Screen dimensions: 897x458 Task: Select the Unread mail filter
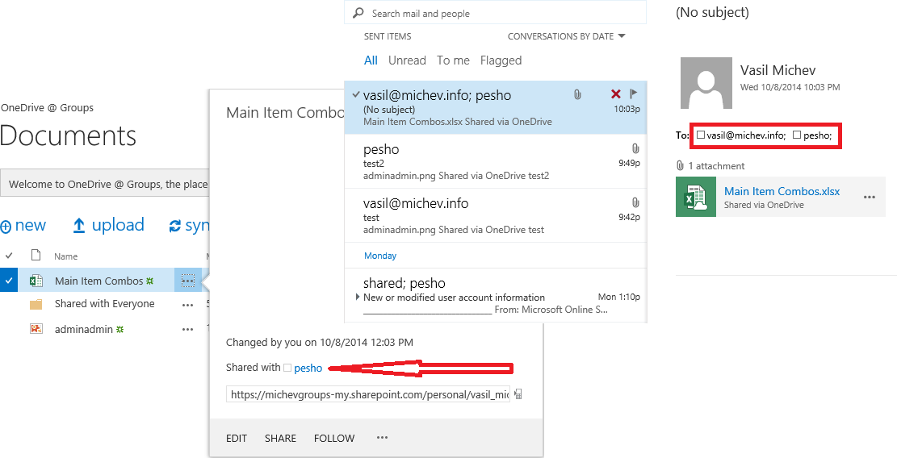click(407, 60)
